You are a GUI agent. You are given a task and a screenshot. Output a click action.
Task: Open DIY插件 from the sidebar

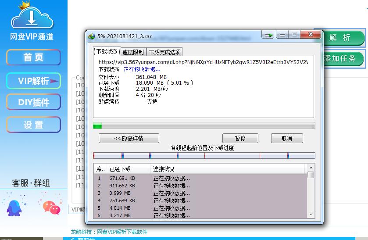33,103
